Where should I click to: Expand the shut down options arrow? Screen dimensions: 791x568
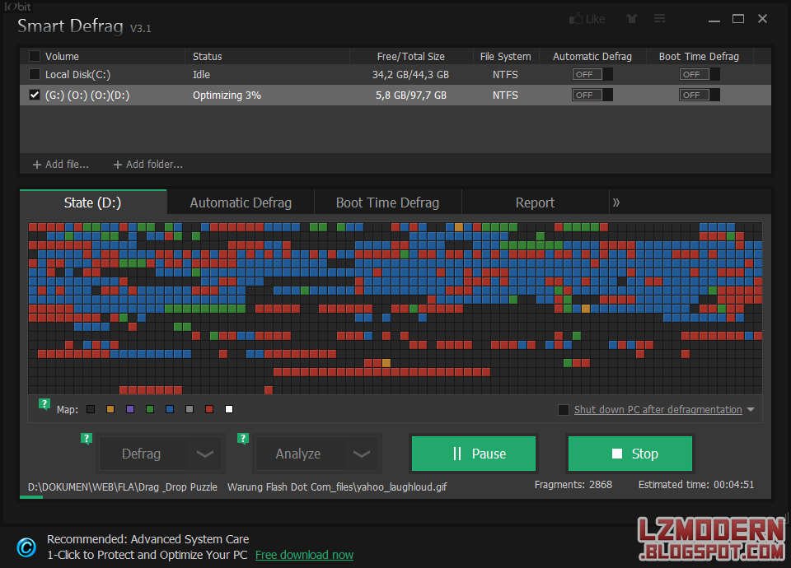(751, 410)
